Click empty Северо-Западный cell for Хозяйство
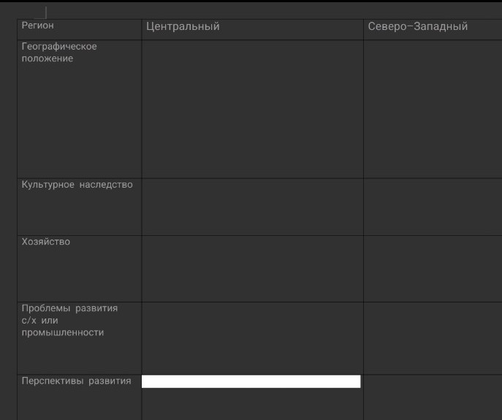 pos(433,269)
